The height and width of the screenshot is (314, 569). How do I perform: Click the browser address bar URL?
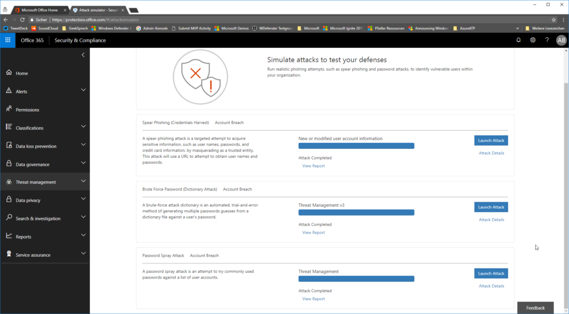[96, 19]
